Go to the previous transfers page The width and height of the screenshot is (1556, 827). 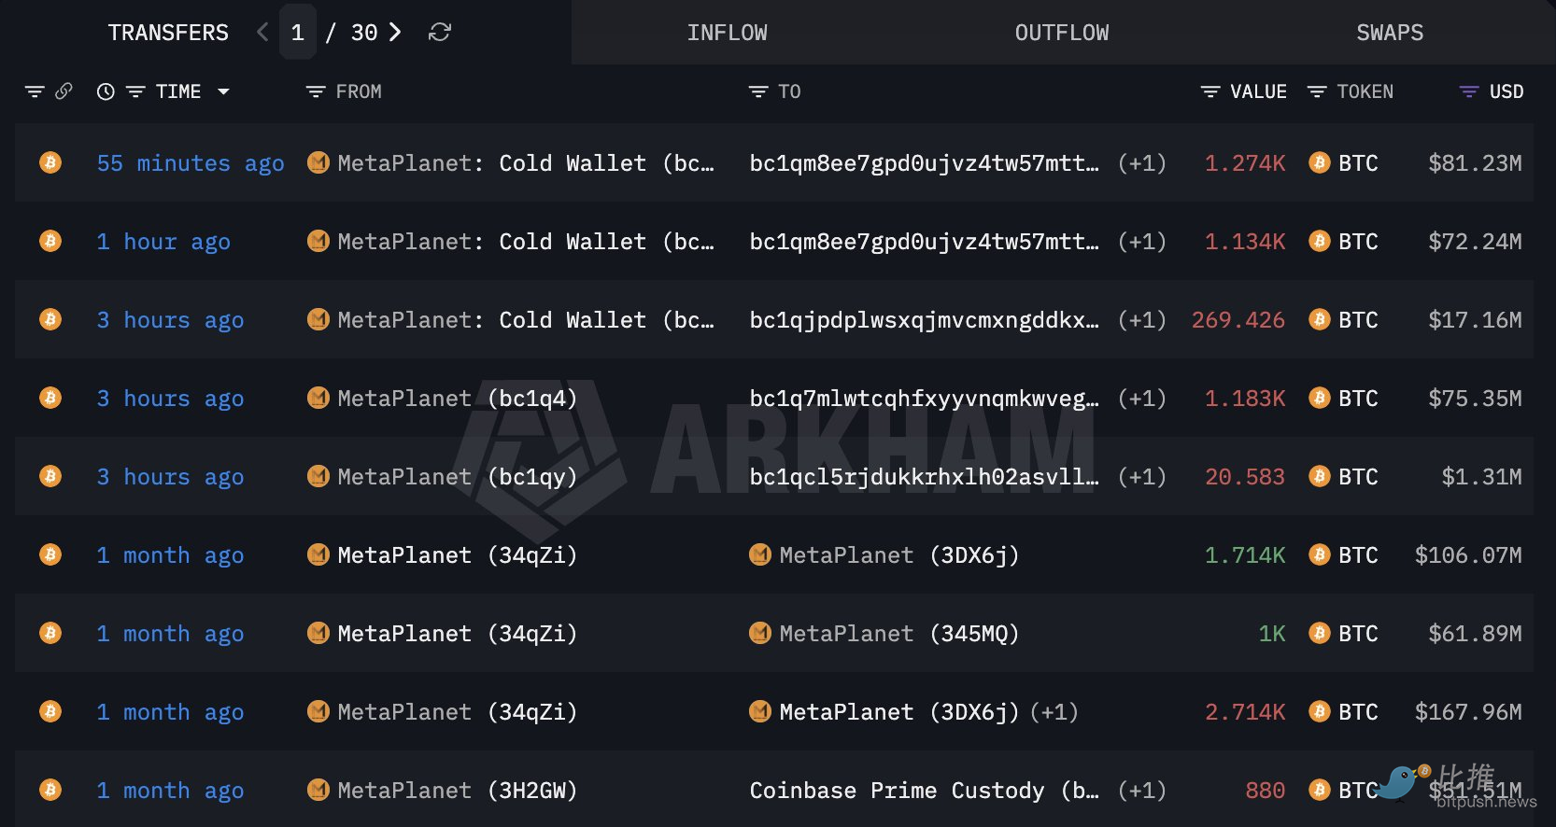(262, 33)
